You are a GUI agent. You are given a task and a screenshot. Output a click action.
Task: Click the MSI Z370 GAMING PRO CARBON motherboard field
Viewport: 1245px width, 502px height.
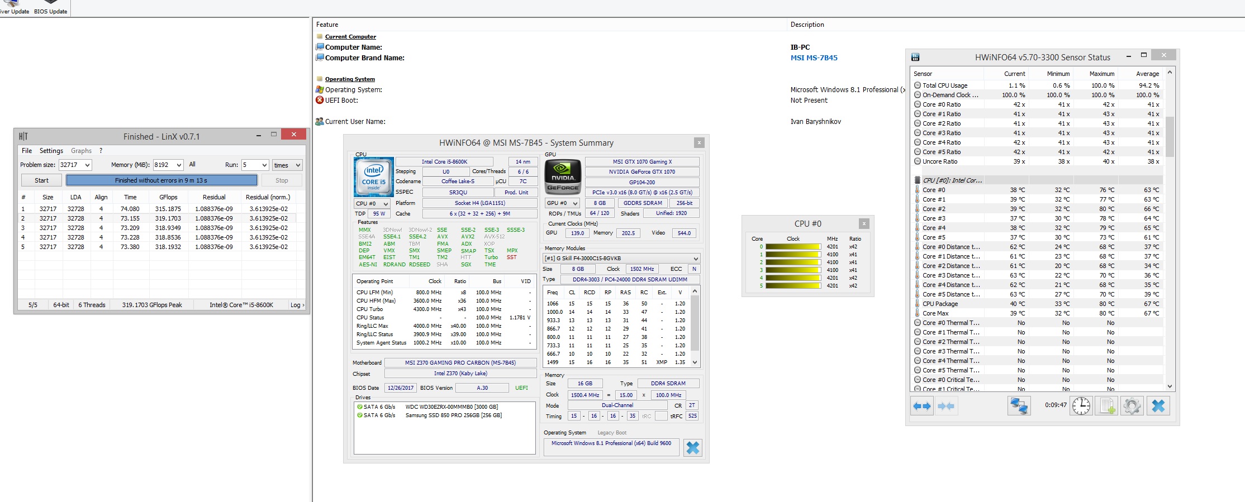point(460,363)
